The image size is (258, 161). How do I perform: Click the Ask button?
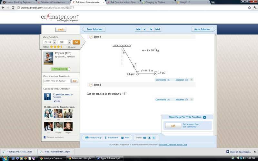point(173,126)
